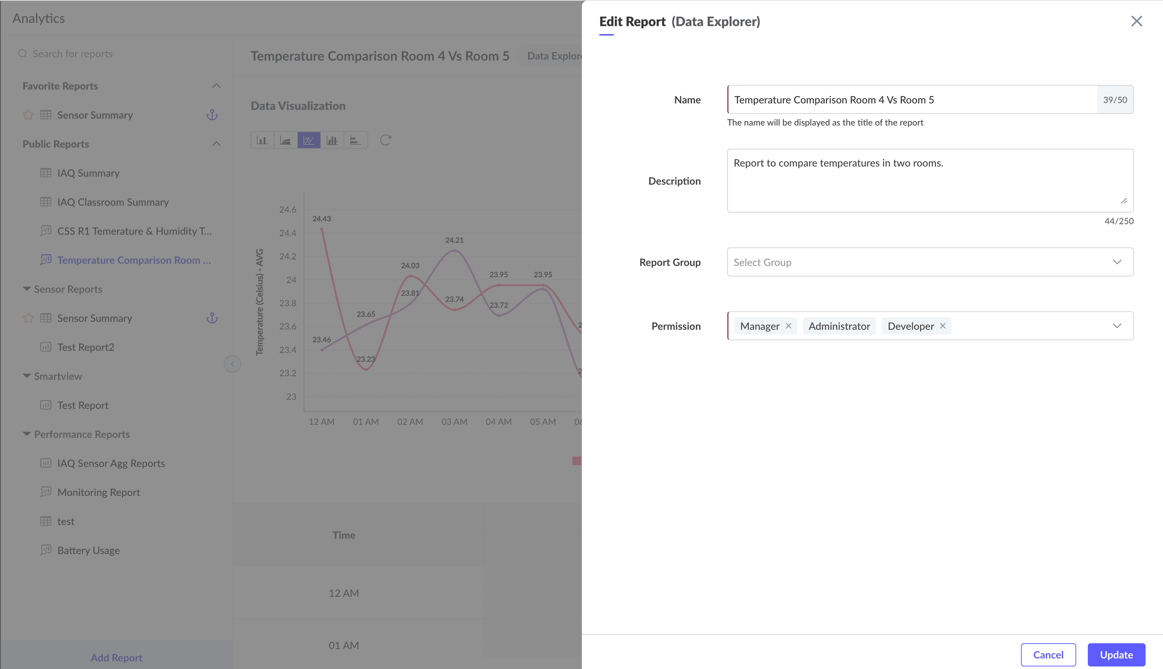Remove the Manager permission tag
Screen dimensions: 1163x669
click(x=788, y=326)
